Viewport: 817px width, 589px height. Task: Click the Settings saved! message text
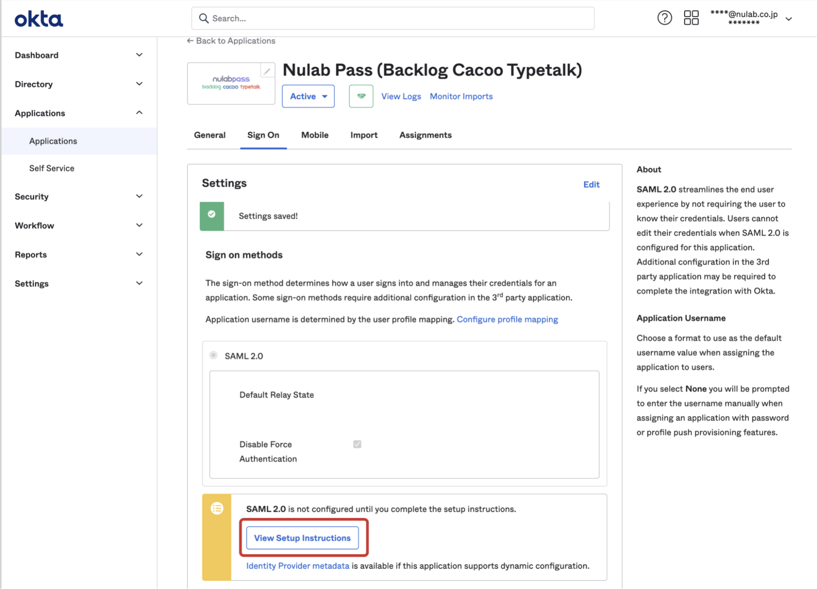pyautogui.click(x=268, y=216)
